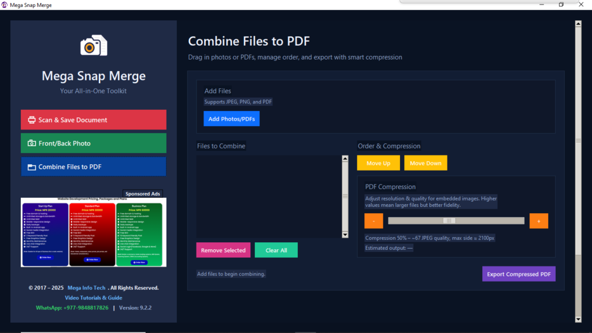Click the app icon in the title bar

[6, 4]
